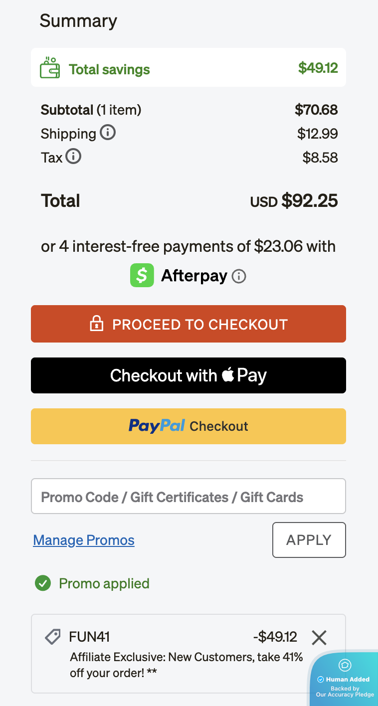
Task: Select the green Afterpay dollar logo
Action: [x=142, y=275]
